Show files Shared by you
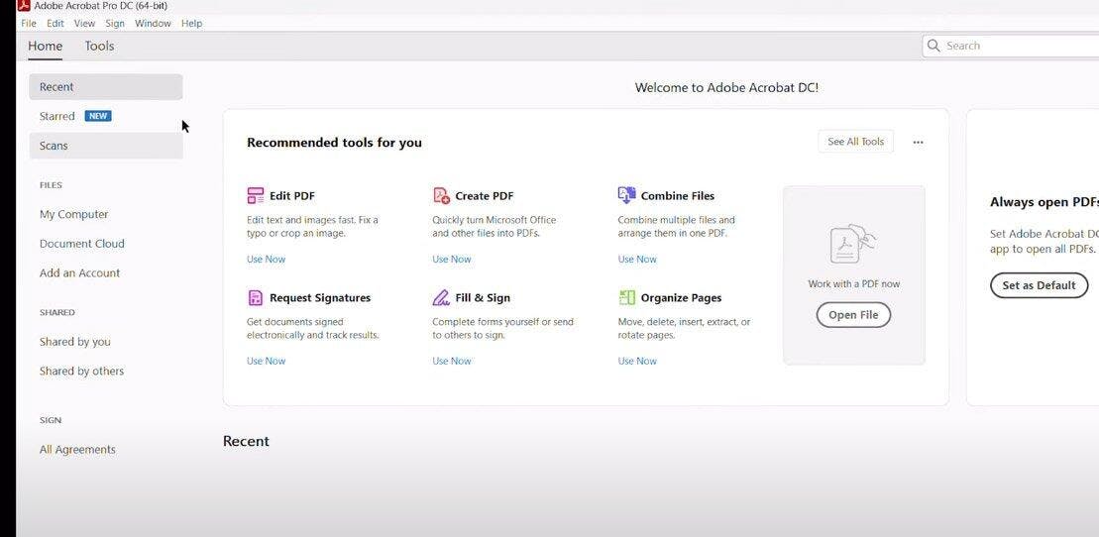The width and height of the screenshot is (1099, 537). click(x=75, y=342)
